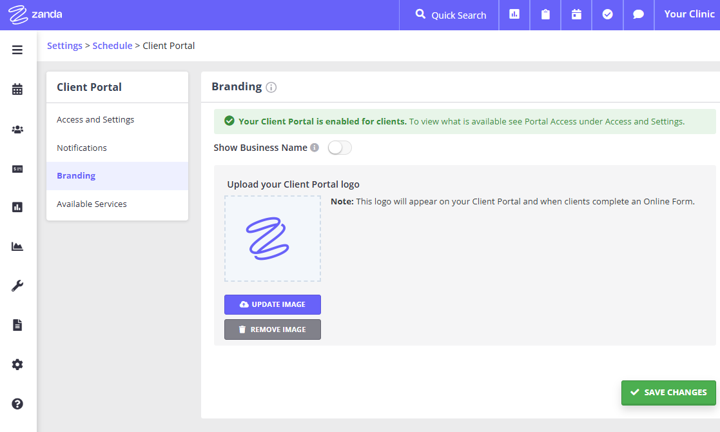Select the Available Services section

point(92,203)
